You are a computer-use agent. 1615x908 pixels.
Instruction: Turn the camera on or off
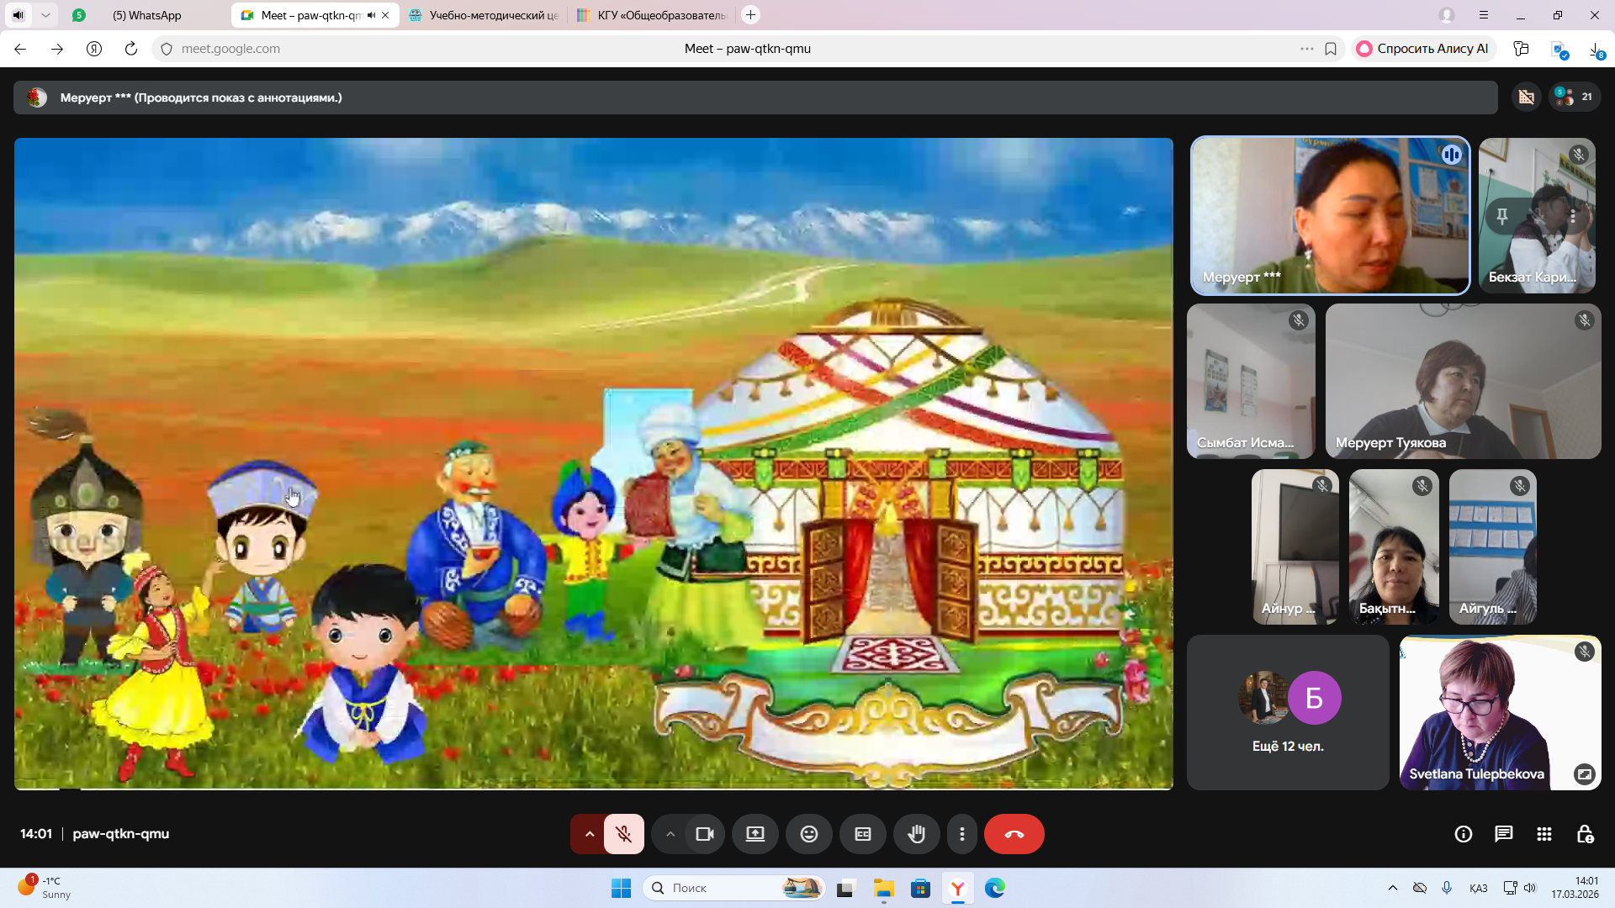pyautogui.click(x=704, y=834)
